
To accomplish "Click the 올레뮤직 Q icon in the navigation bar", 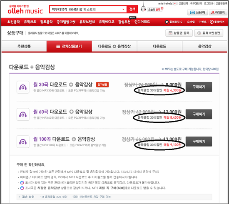I will (x=167, y=22).
